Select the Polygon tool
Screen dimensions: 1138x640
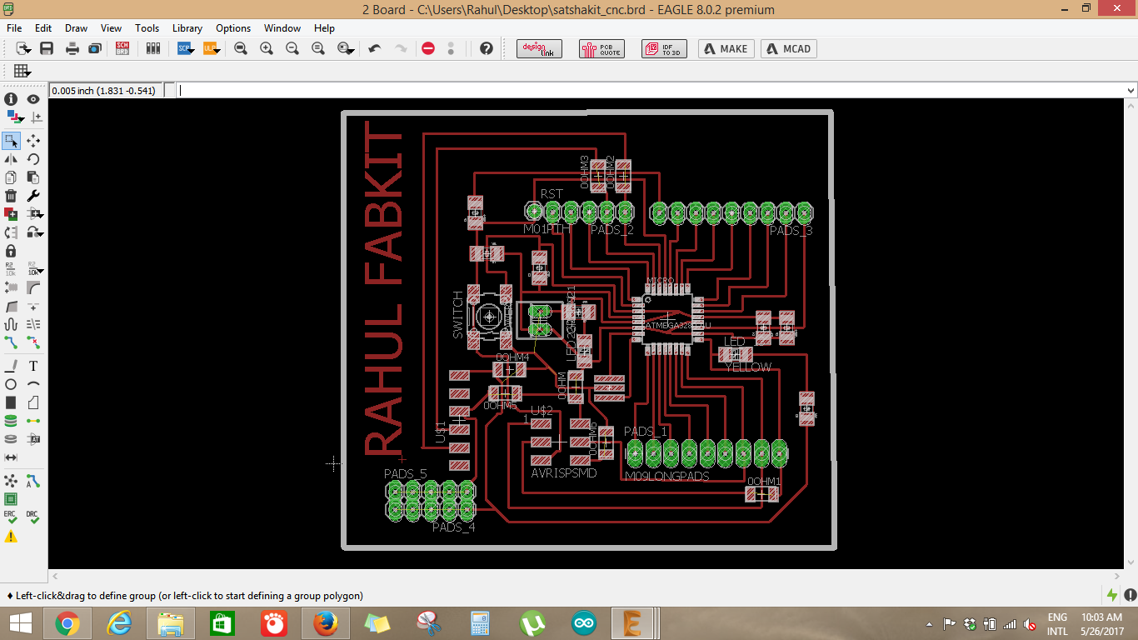(33, 402)
